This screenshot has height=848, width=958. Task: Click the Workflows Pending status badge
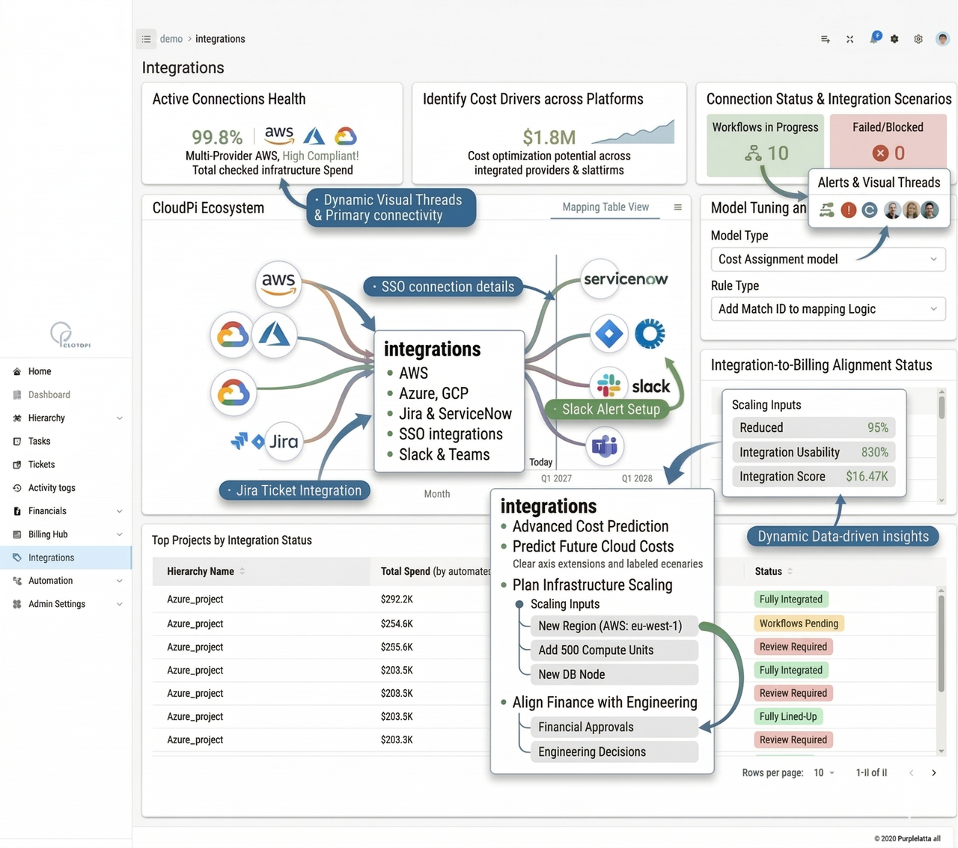[x=799, y=623]
